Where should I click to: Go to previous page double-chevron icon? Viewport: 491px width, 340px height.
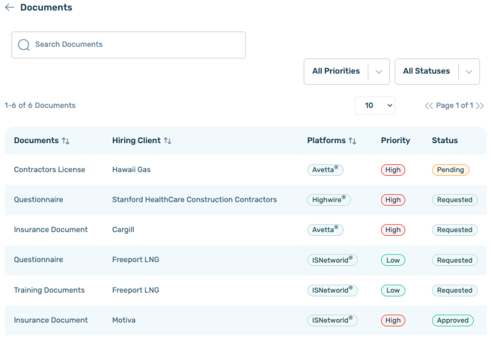click(x=429, y=105)
